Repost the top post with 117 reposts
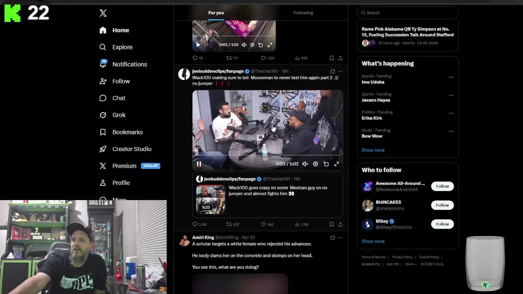 (x=232, y=58)
